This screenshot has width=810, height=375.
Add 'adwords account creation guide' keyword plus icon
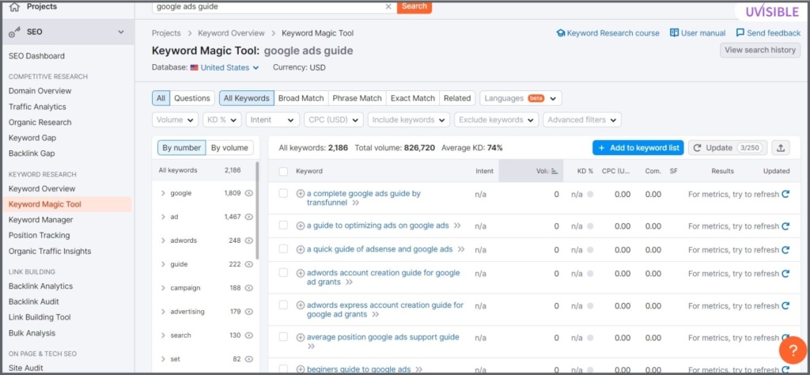300,273
